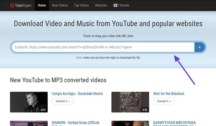Open Top Videos page

[x=81, y=5]
